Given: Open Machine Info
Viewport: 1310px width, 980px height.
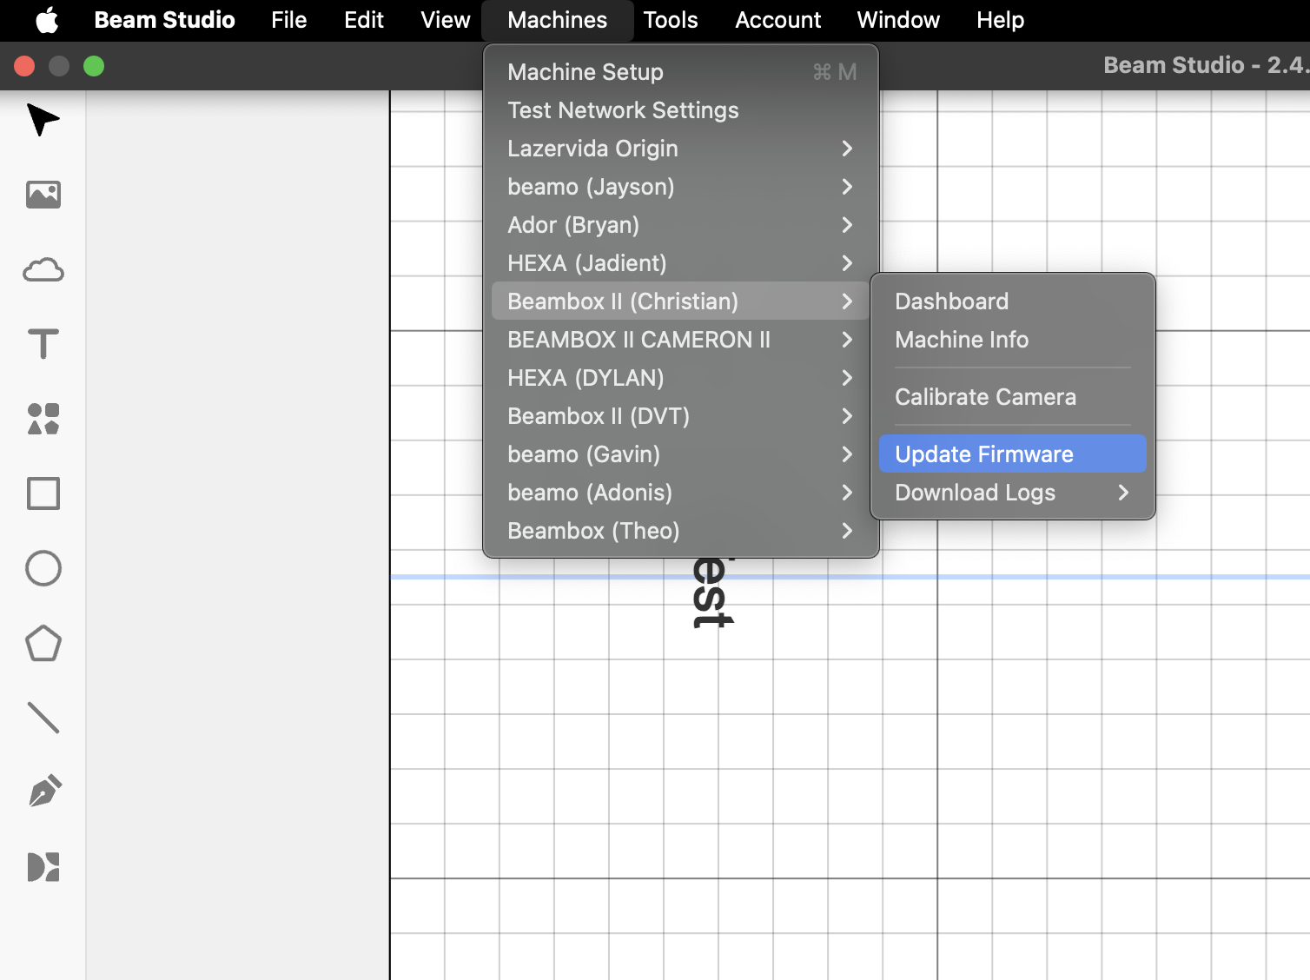Looking at the screenshot, I should [1012, 340].
